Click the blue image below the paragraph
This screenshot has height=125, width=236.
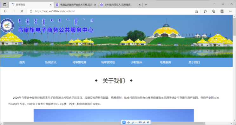pyautogui.click(x=114, y=115)
